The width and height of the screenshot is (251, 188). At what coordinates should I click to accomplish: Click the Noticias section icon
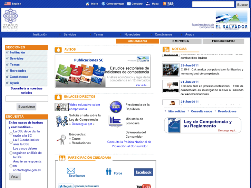[x=166, y=49]
